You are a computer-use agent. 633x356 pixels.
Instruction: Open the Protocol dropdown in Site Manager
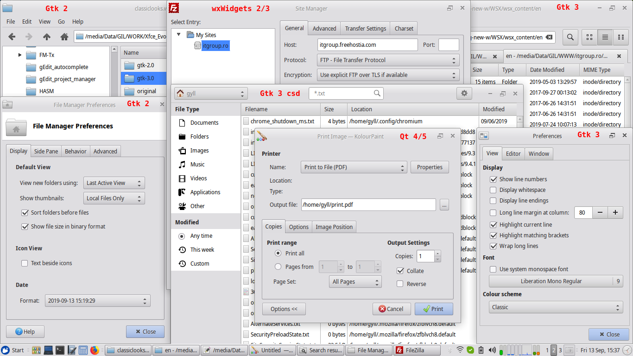click(x=388, y=60)
